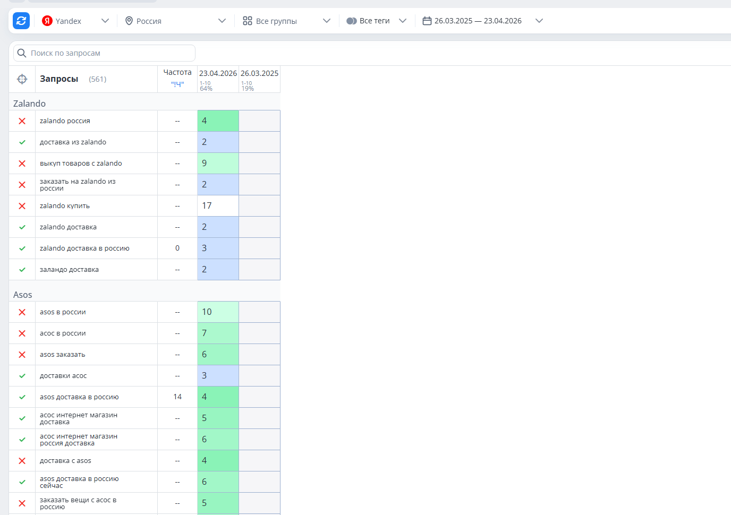The image size is (731, 515).
Task: Click the magnifier icon in the search field
Action: (x=22, y=53)
